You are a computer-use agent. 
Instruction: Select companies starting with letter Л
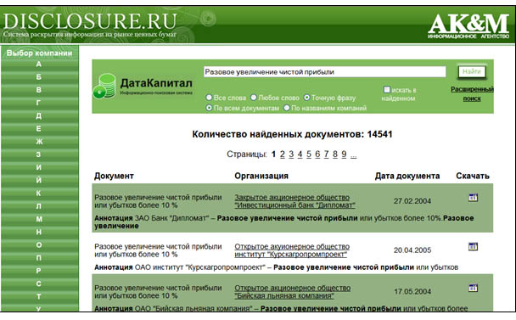pos(39,206)
